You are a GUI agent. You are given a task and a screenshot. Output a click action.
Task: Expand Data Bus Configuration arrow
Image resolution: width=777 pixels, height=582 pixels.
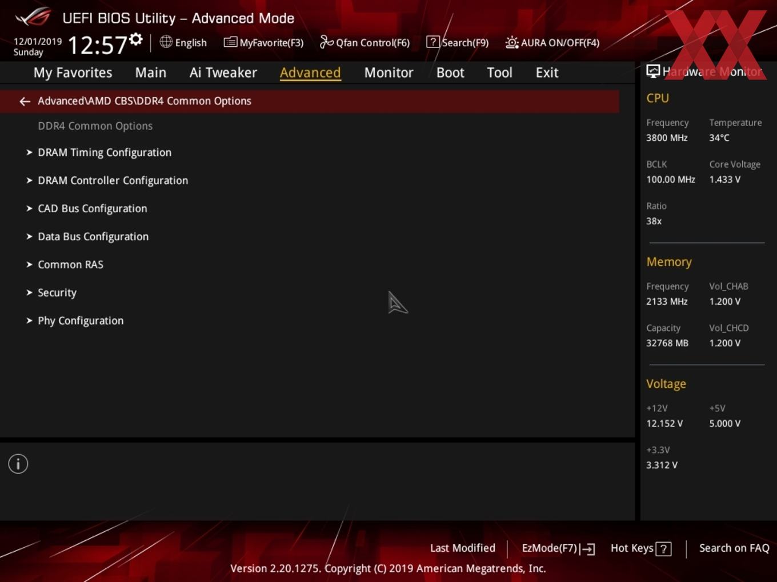pos(29,236)
